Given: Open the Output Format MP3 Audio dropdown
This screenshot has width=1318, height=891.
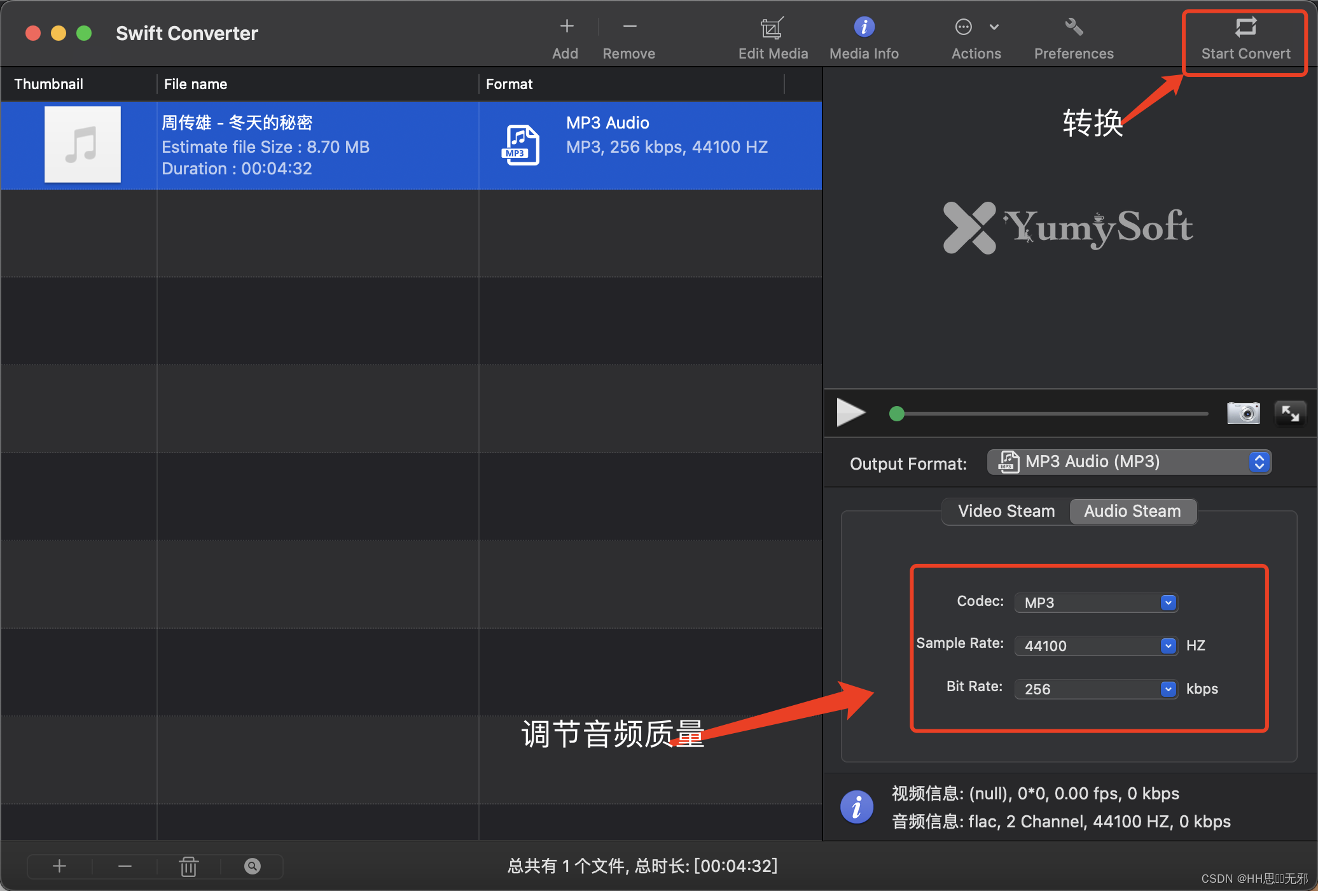Looking at the screenshot, I should point(1128,462).
